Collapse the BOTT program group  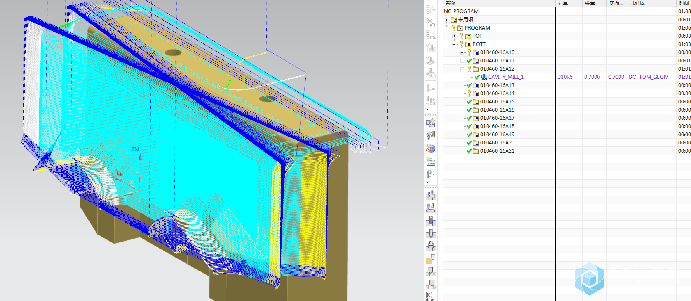click(454, 44)
